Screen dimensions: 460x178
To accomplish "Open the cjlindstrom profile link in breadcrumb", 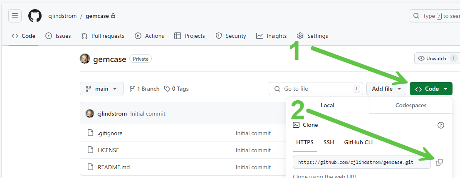I will pyautogui.click(x=62, y=16).
